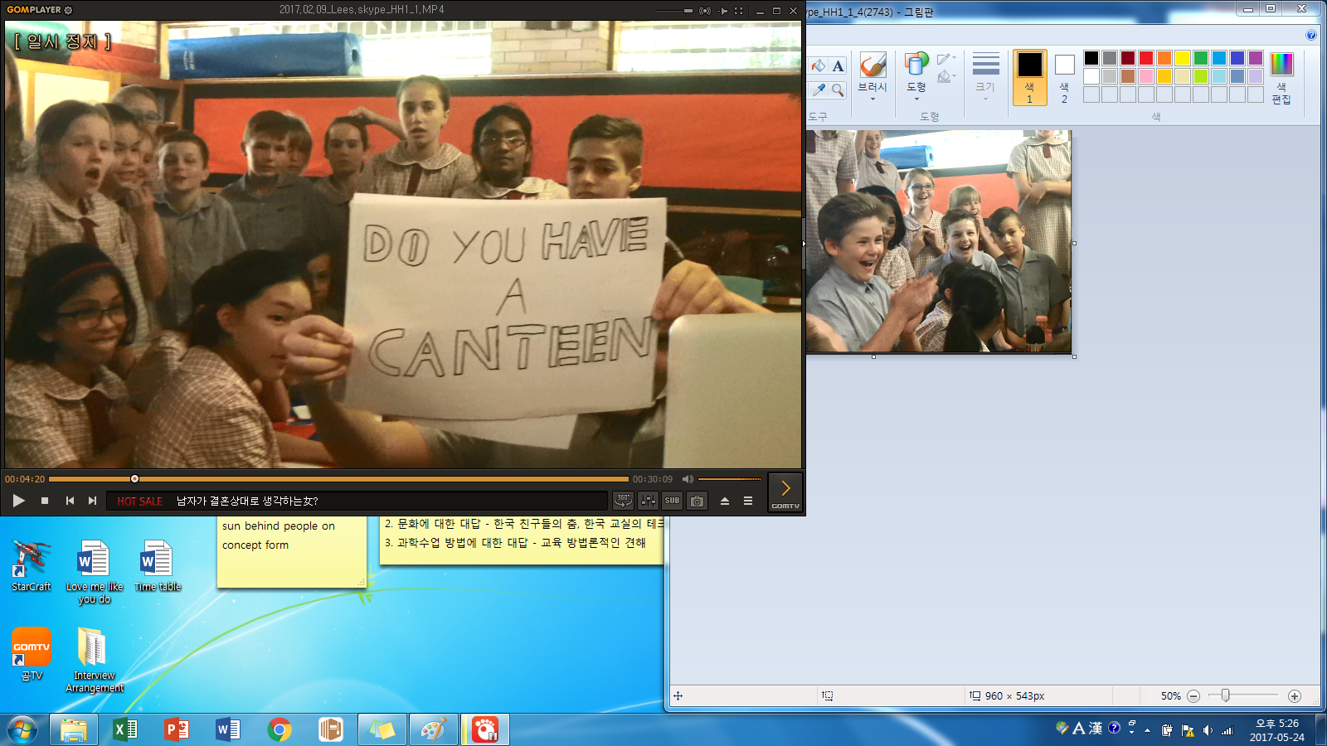Select the Magnifier tool in Paint
Viewport: 1327px width, 746px height.
point(838,89)
